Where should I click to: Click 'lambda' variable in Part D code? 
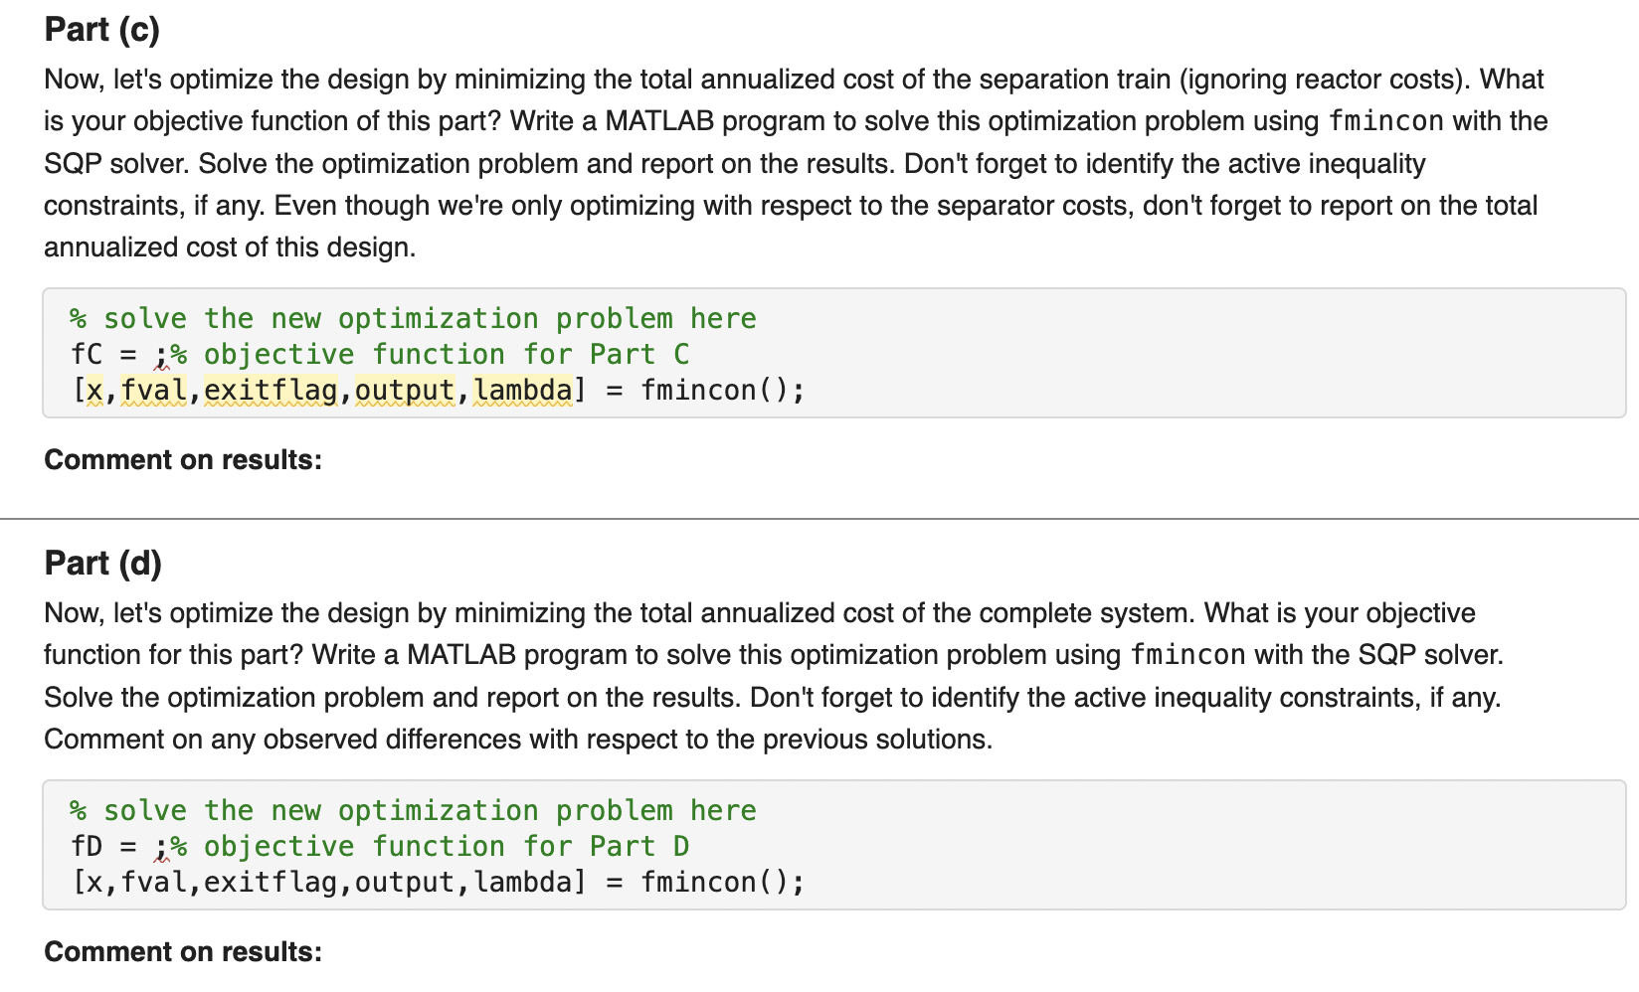pos(522,883)
